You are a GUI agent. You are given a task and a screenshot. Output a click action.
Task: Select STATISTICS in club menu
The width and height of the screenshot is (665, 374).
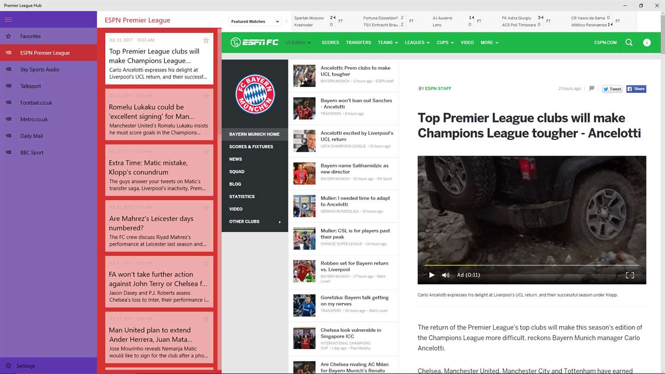coord(255,197)
